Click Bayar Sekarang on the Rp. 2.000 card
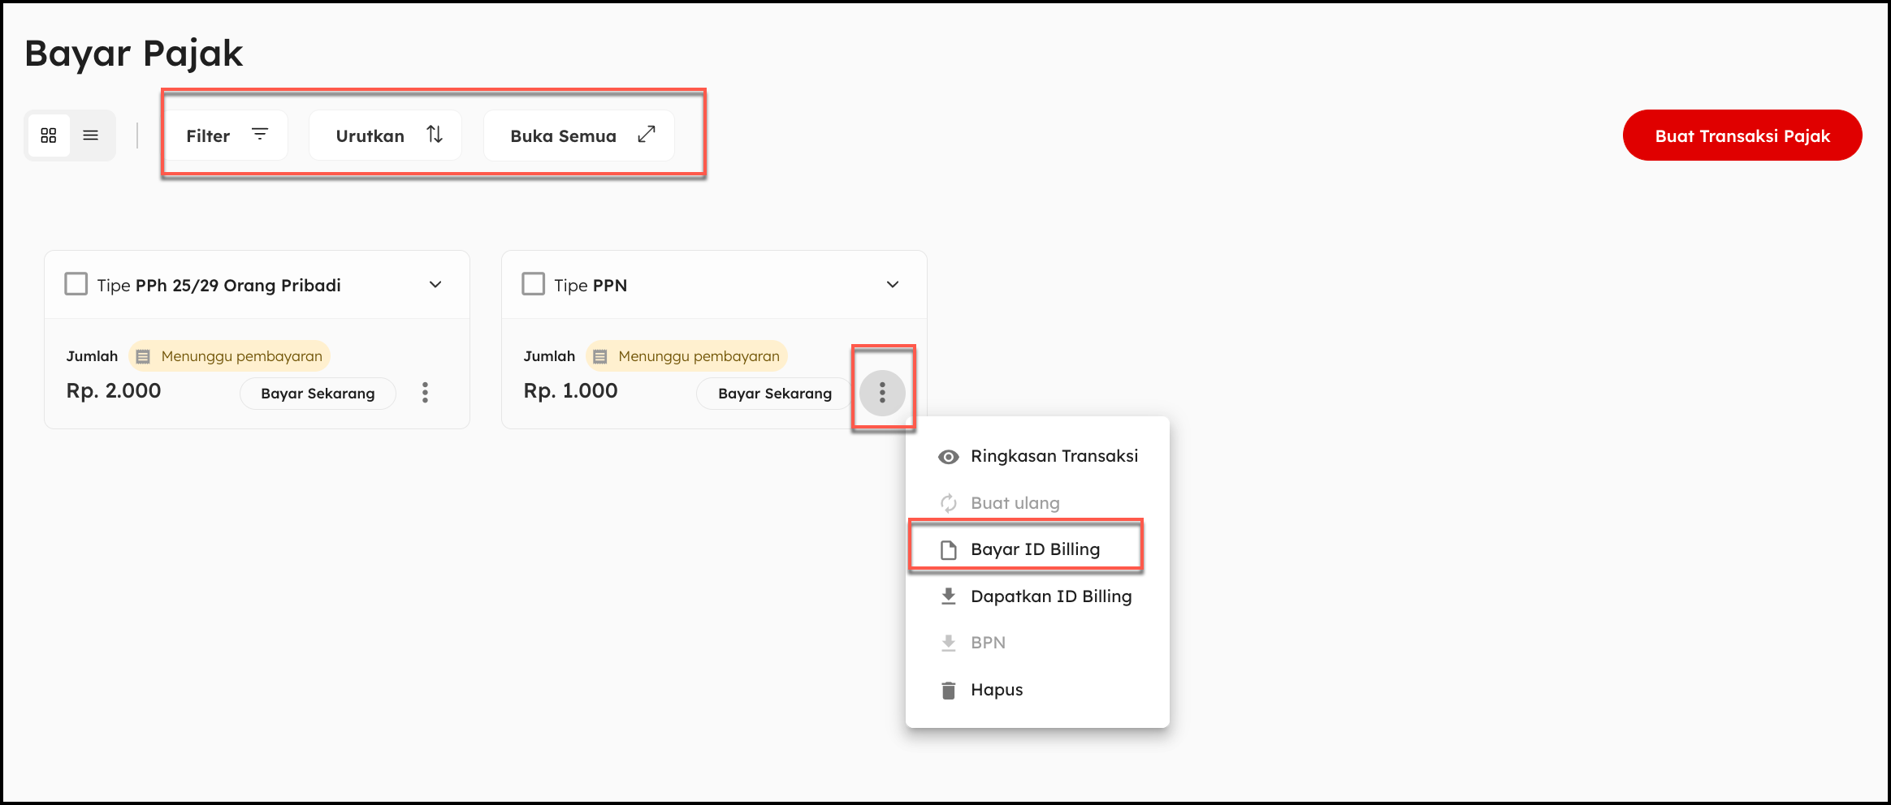 pyautogui.click(x=318, y=394)
